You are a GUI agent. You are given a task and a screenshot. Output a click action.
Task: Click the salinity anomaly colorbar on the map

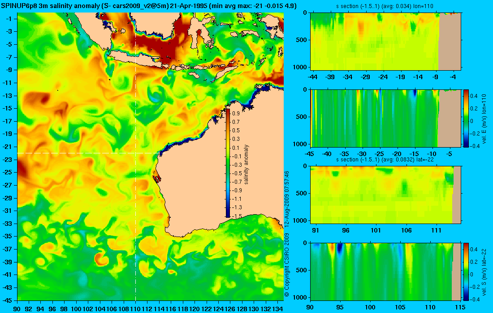coord(228,163)
